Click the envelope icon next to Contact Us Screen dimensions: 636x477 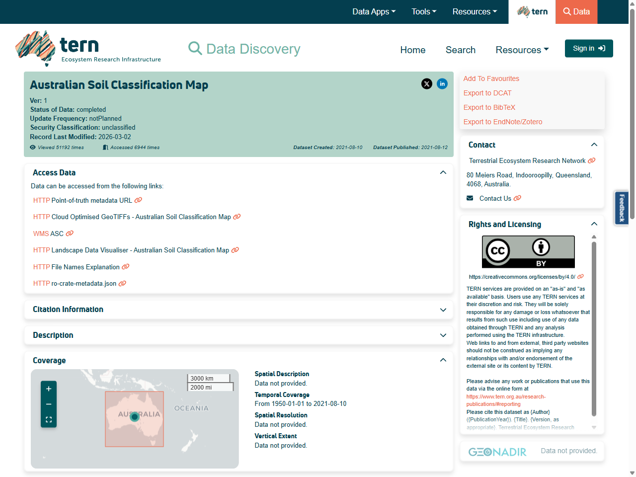pos(470,198)
